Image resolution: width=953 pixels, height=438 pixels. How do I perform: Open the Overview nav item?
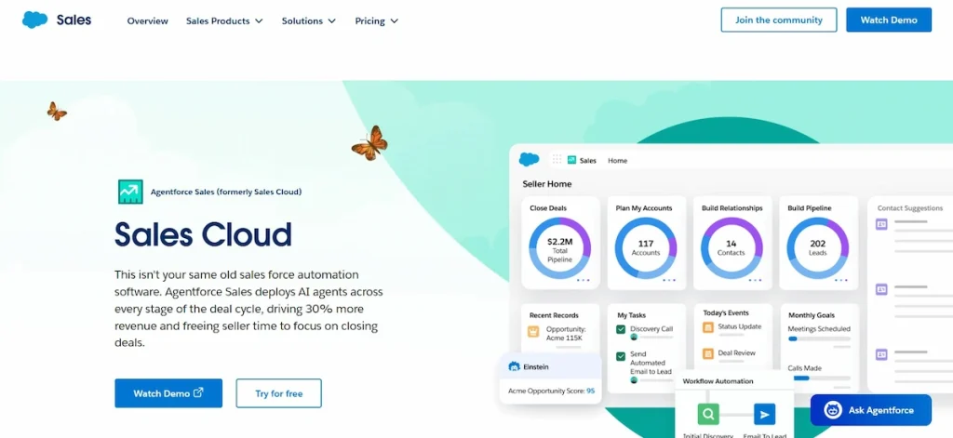(x=148, y=20)
